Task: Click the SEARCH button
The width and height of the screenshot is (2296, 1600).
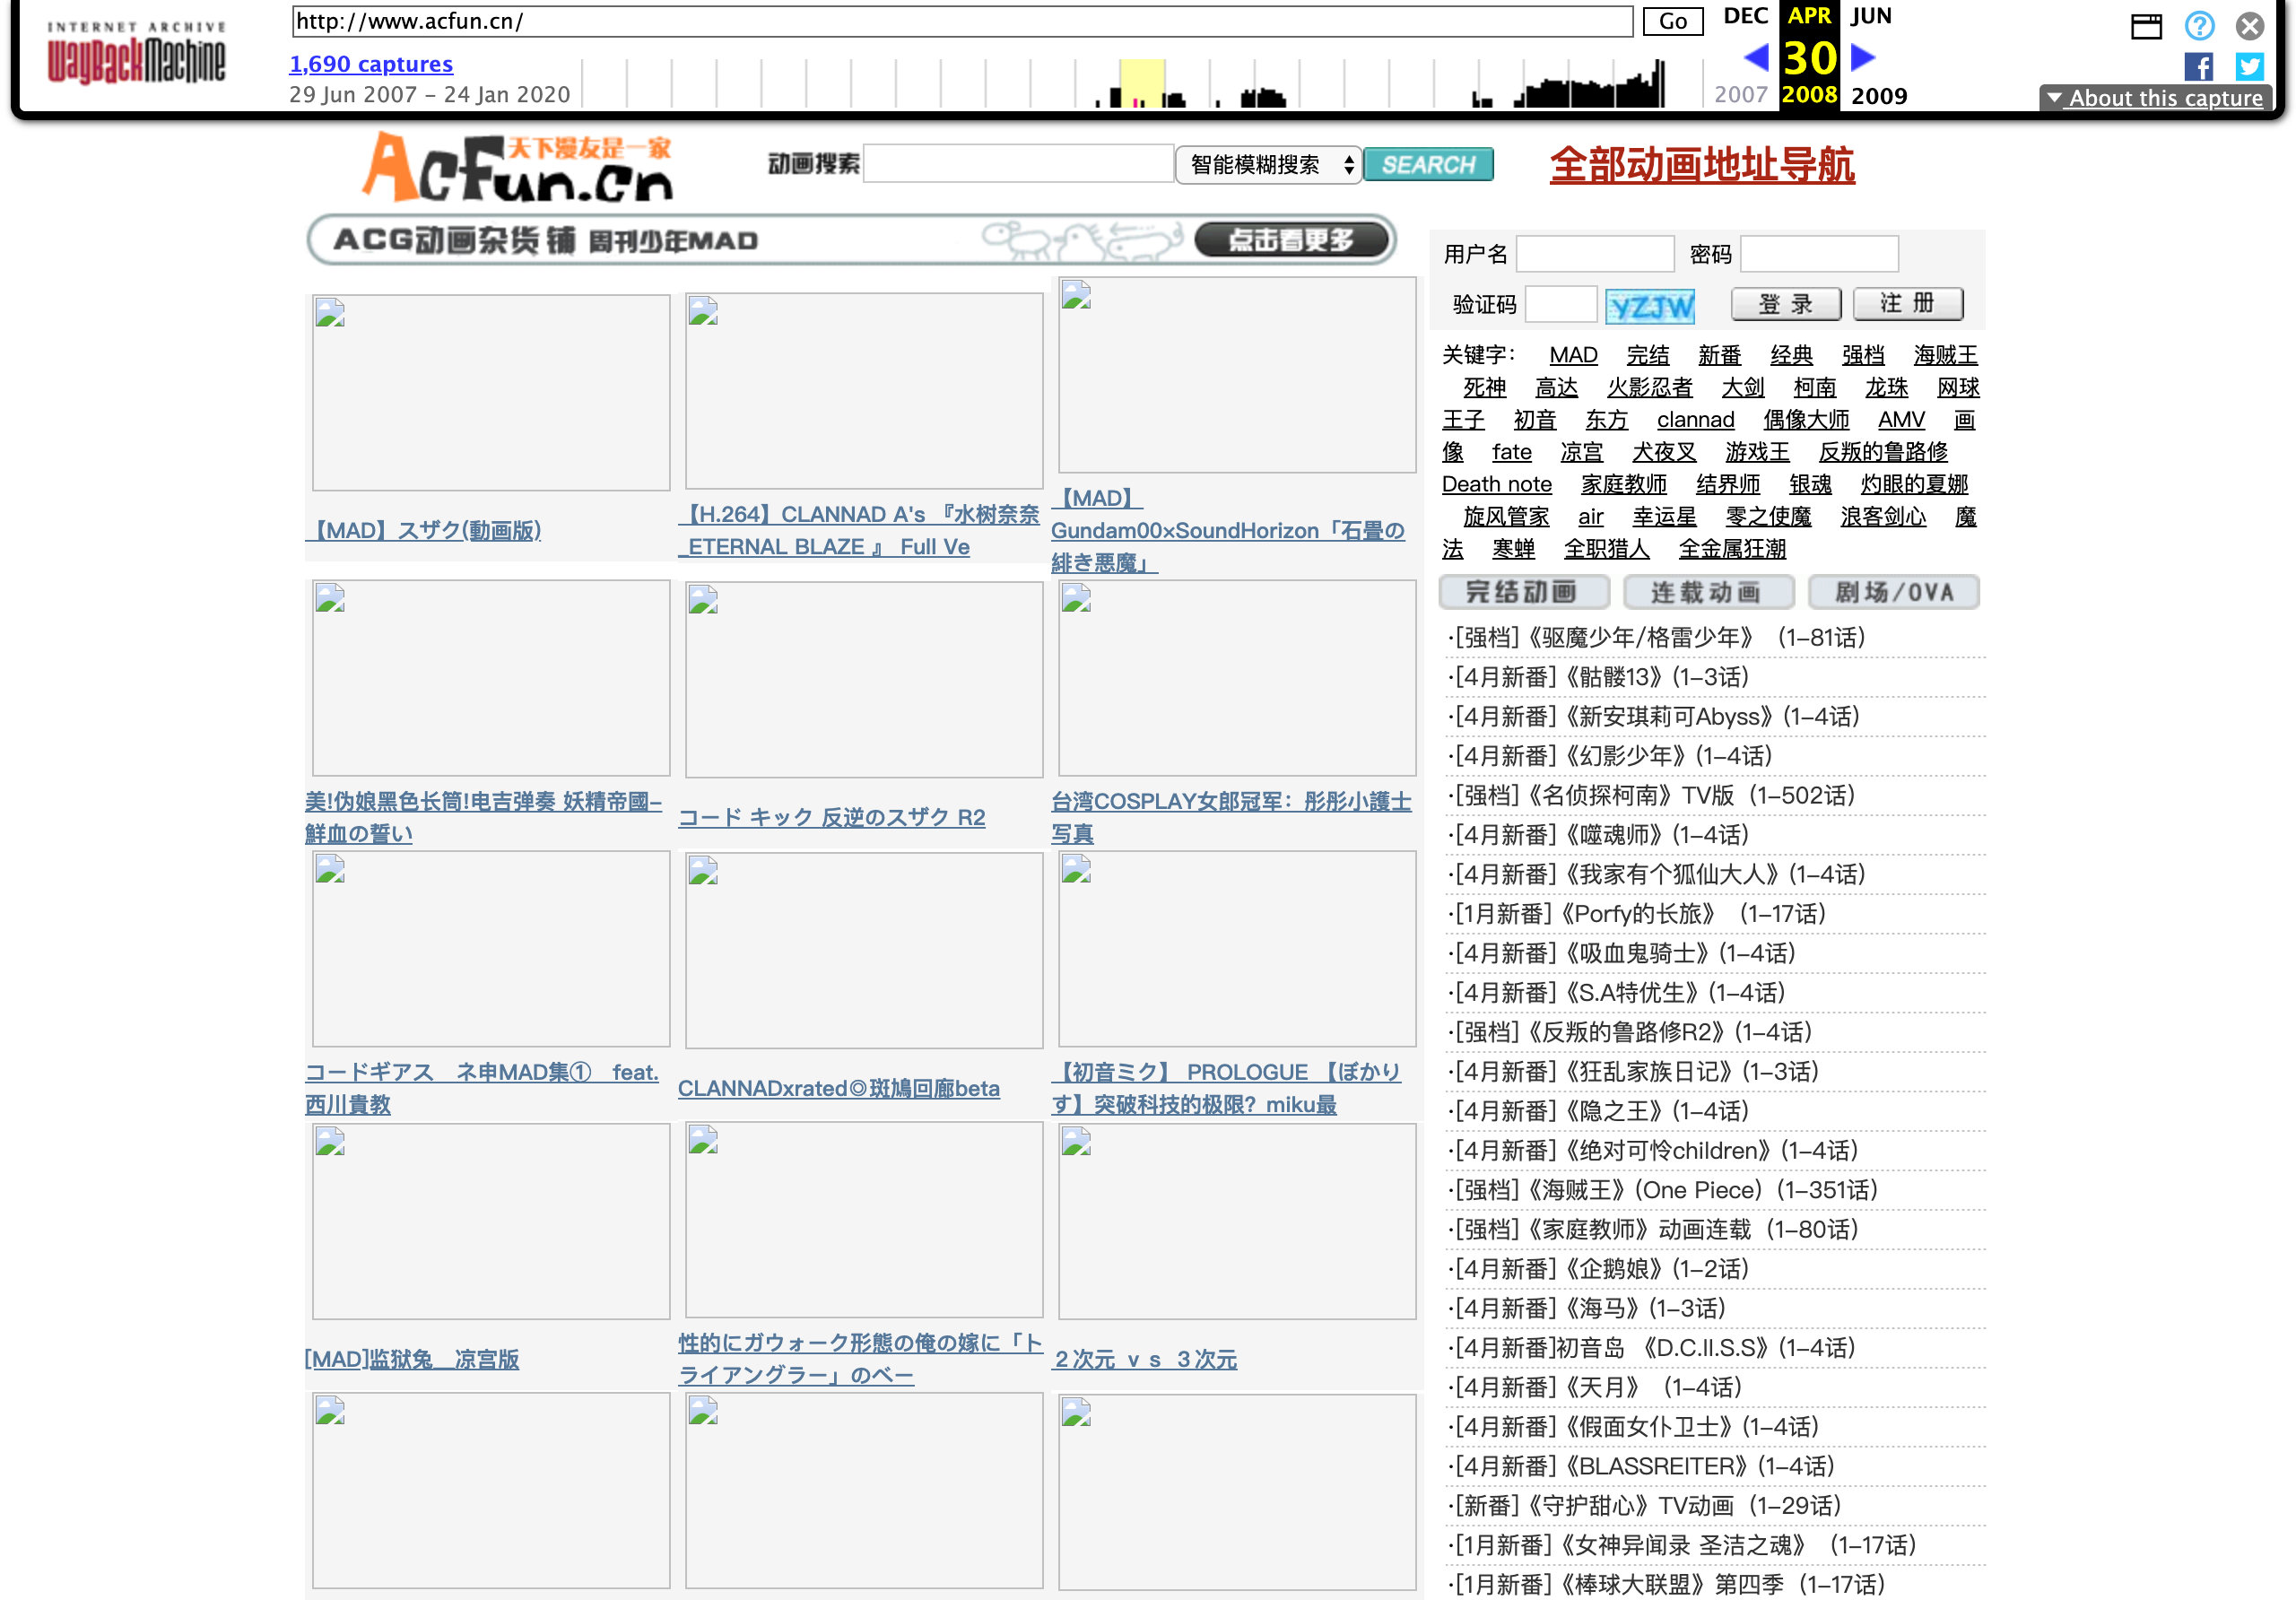Action: 1428,165
